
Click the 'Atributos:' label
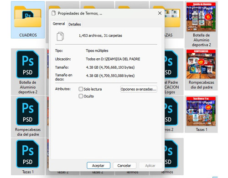(x=63, y=89)
